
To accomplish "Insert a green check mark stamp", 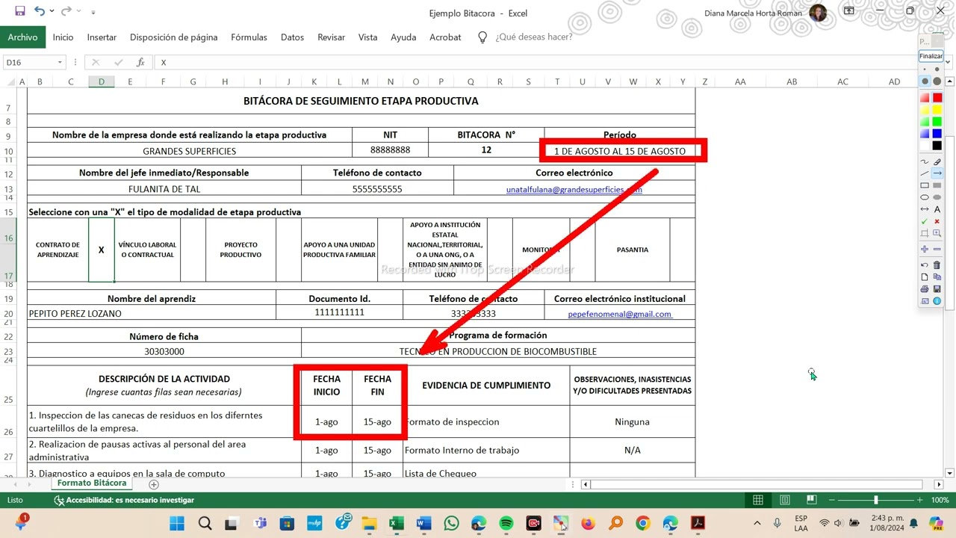I will pyautogui.click(x=925, y=221).
